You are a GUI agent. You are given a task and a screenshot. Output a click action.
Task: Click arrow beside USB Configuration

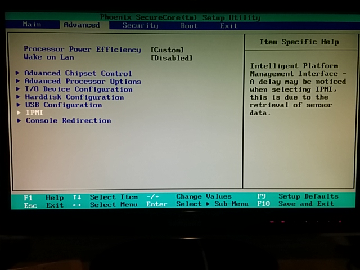[x=19, y=105]
